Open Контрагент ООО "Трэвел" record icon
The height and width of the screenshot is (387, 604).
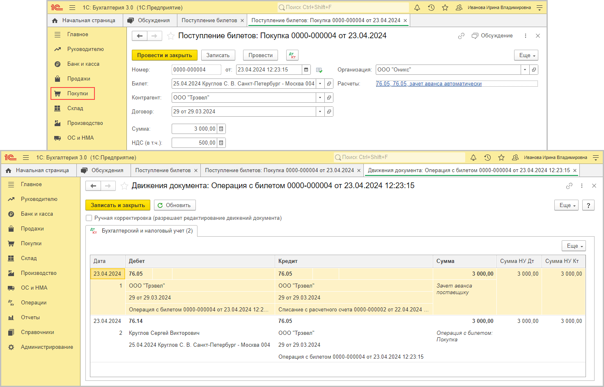[x=329, y=98]
